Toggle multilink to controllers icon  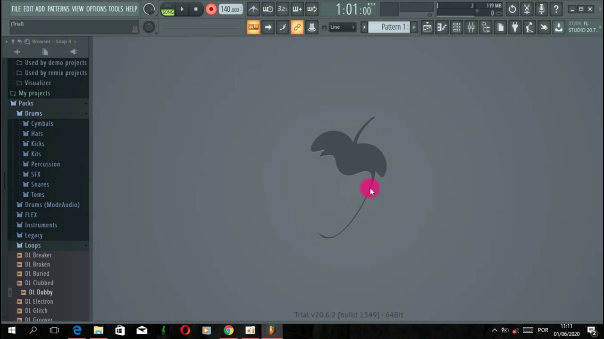(x=297, y=27)
